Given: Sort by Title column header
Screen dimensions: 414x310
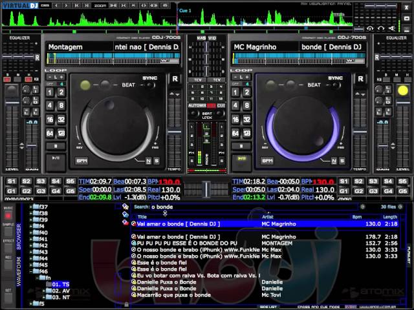Looking at the screenshot, I should (x=142, y=217).
